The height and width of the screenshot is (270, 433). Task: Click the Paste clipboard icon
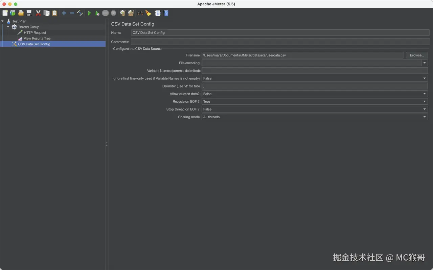pos(54,13)
